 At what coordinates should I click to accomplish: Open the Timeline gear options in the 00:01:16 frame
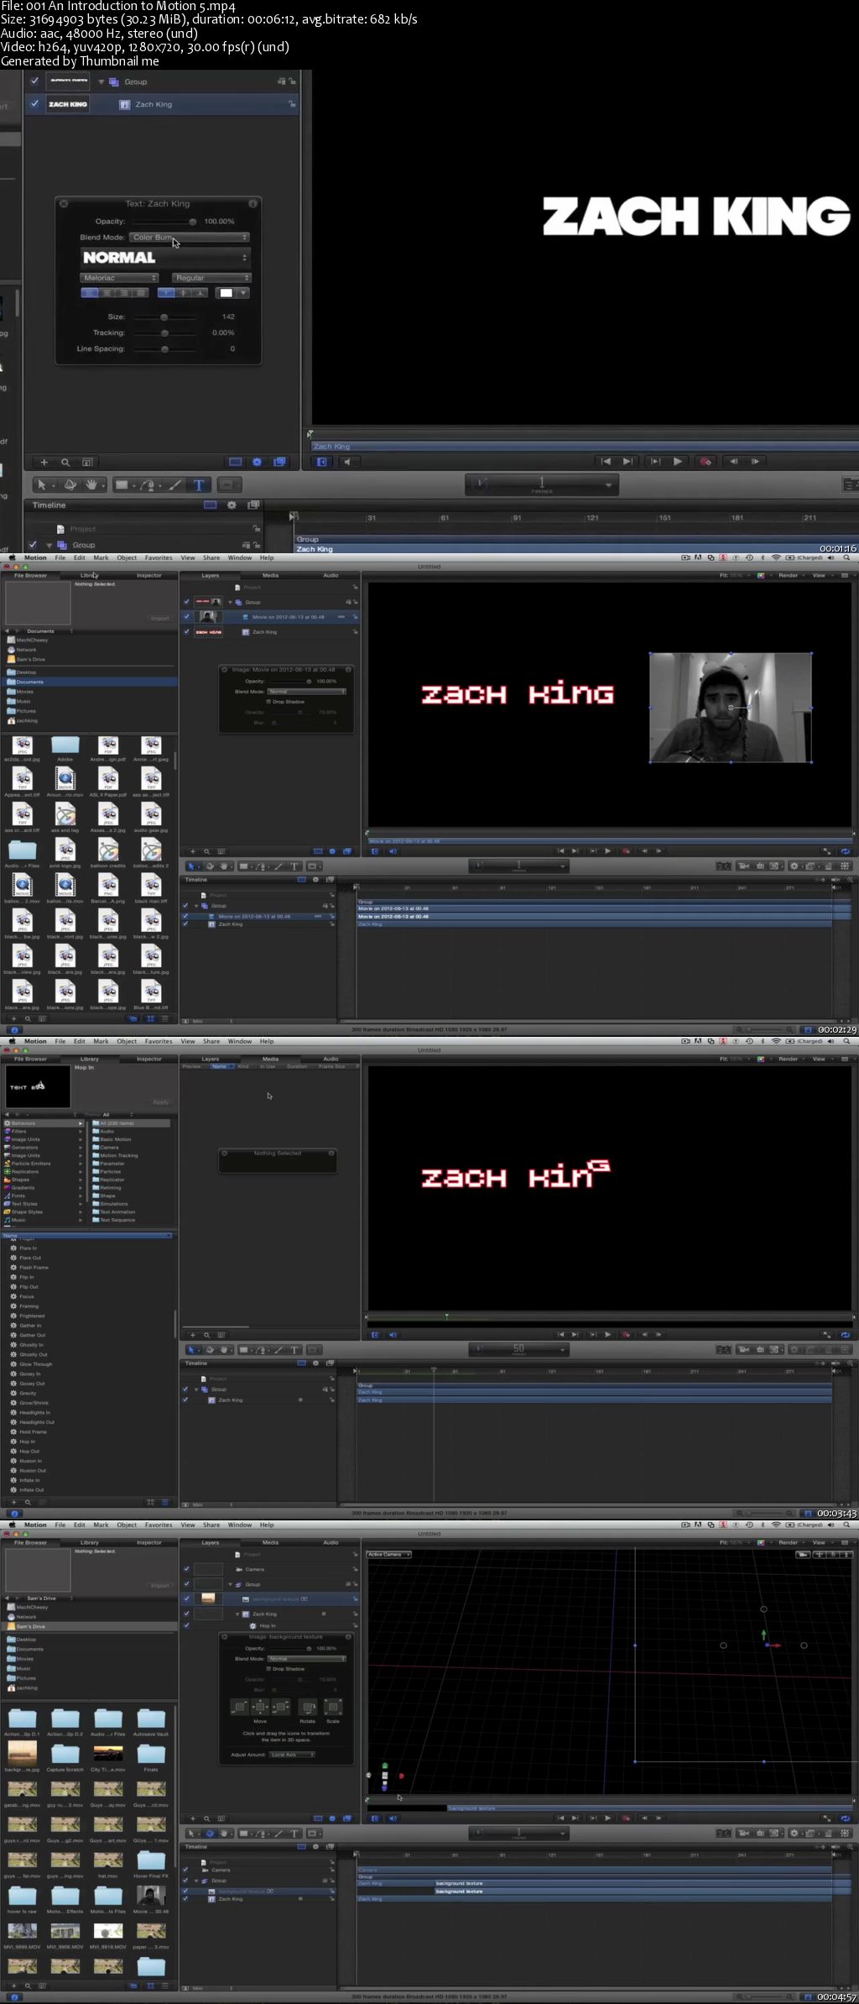point(232,505)
